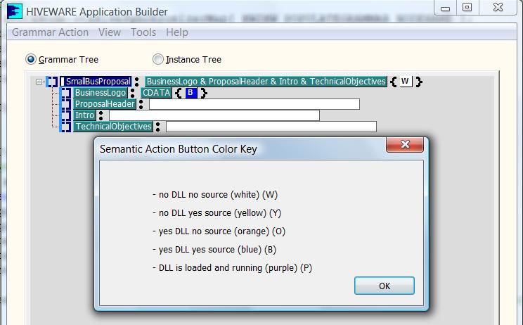Image resolution: width=523 pixels, height=325 pixels.
Task: Click the blue B semantic action button
Action: 191,92
